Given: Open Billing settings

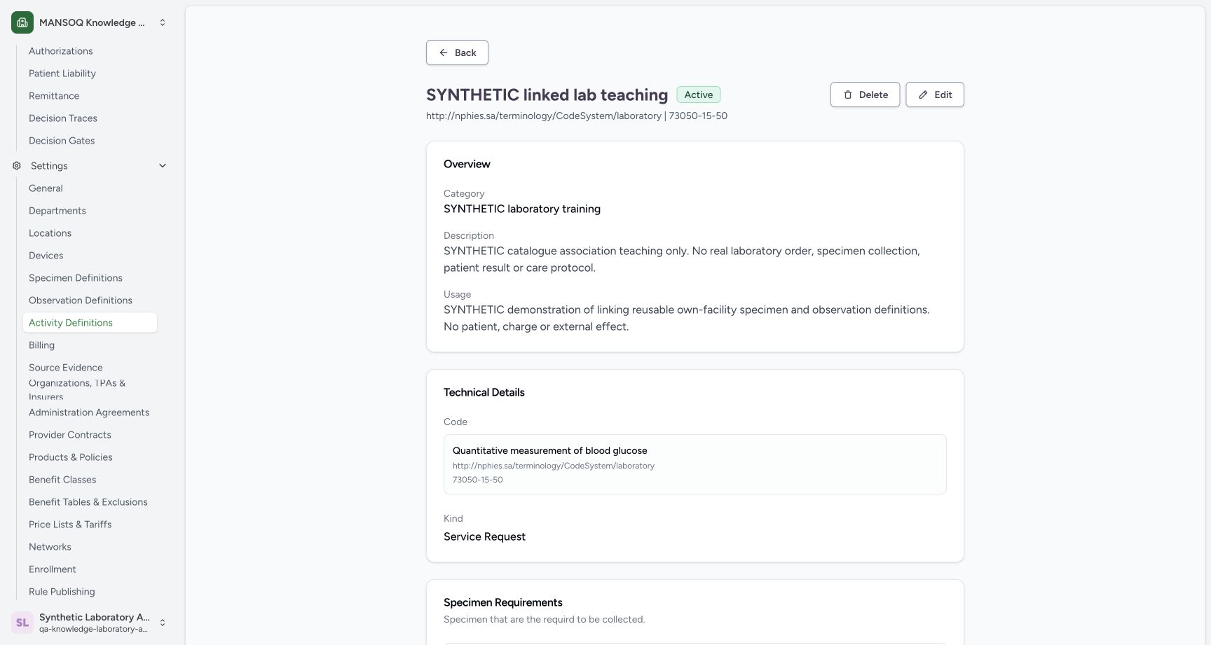Looking at the screenshot, I should 41,345.
